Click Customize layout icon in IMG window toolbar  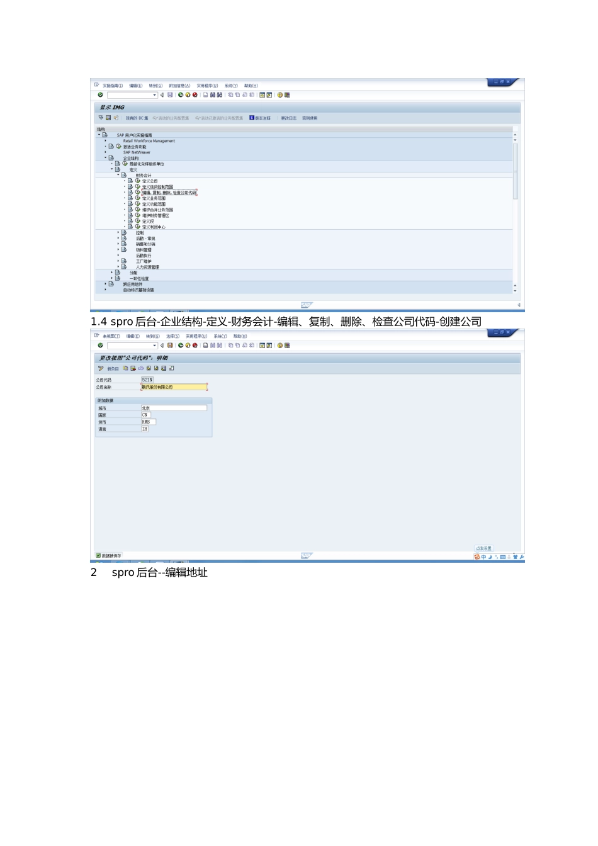point(287,95)
